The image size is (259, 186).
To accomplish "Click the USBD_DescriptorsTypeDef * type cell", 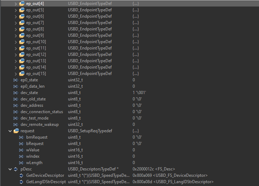I will click(x=93, y=169).
